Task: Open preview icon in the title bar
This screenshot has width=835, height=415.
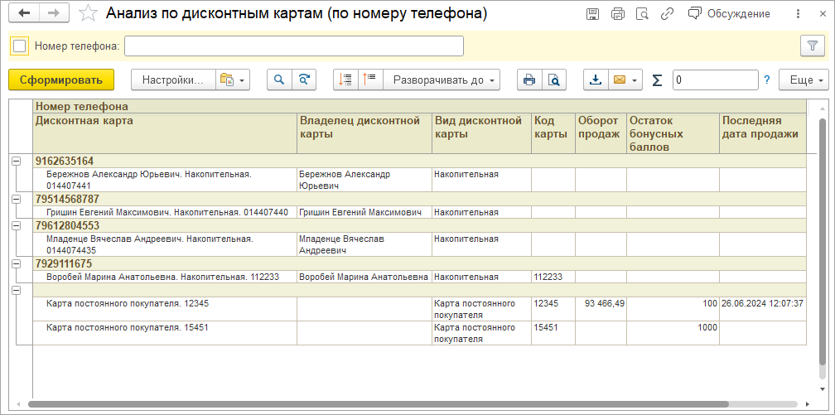Action: (642, 14)
